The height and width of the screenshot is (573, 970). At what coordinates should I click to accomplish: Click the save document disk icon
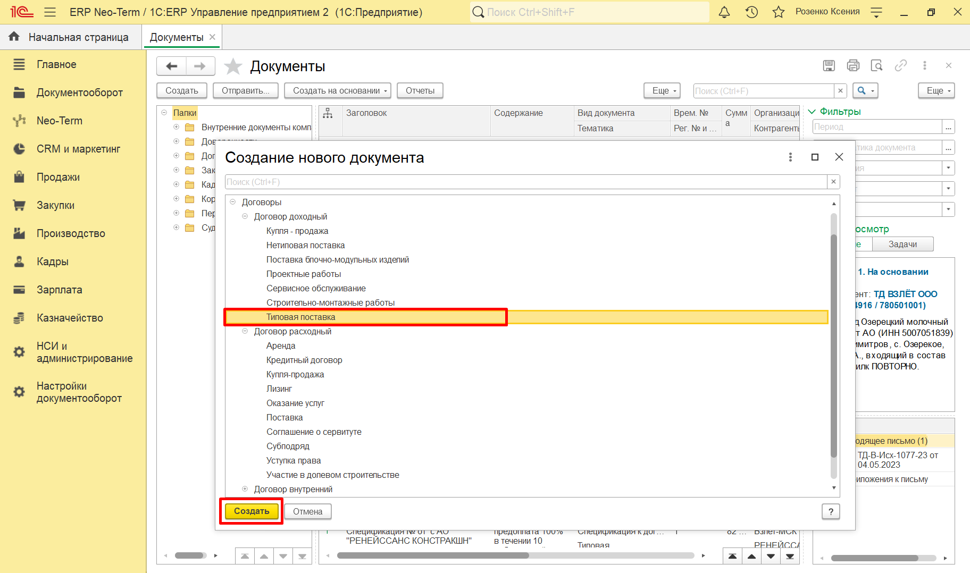[829, 65]
